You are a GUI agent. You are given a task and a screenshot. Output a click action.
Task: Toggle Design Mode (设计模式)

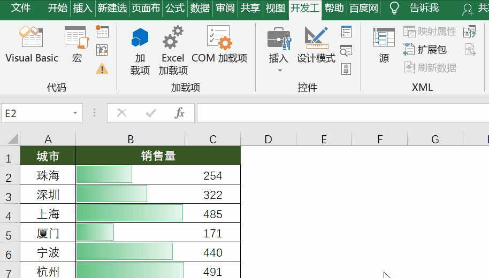tap(316, 45)
